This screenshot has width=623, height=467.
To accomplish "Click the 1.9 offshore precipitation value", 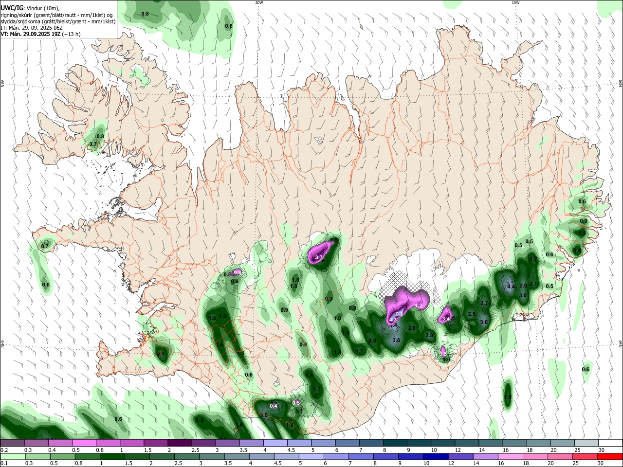I will (x=508, y=397).
